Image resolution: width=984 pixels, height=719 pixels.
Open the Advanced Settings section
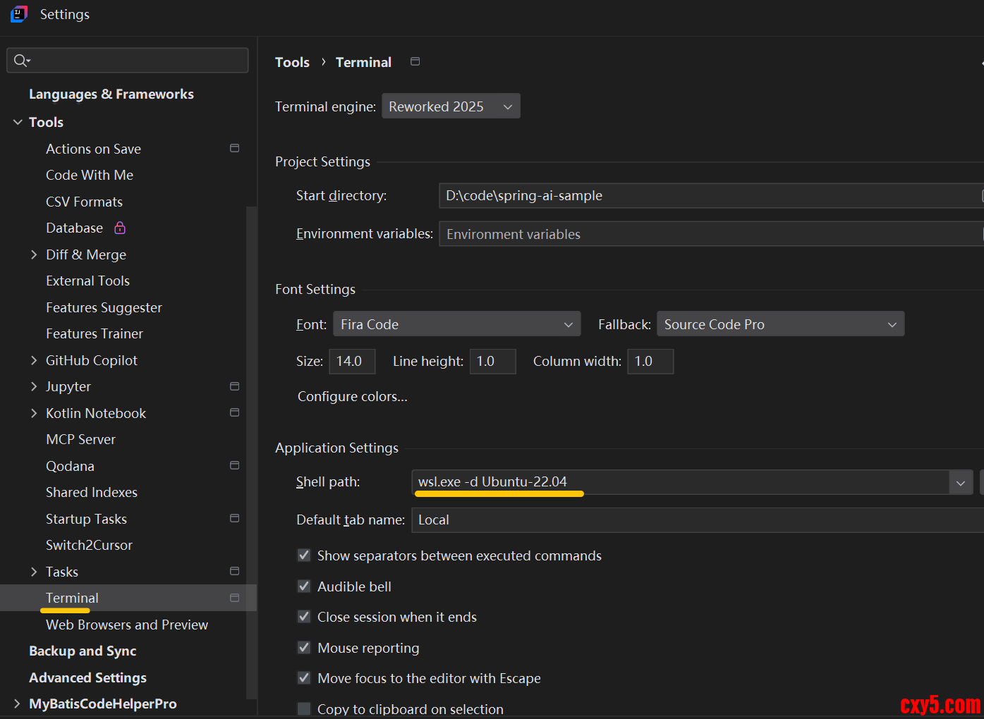pos(87,677)
